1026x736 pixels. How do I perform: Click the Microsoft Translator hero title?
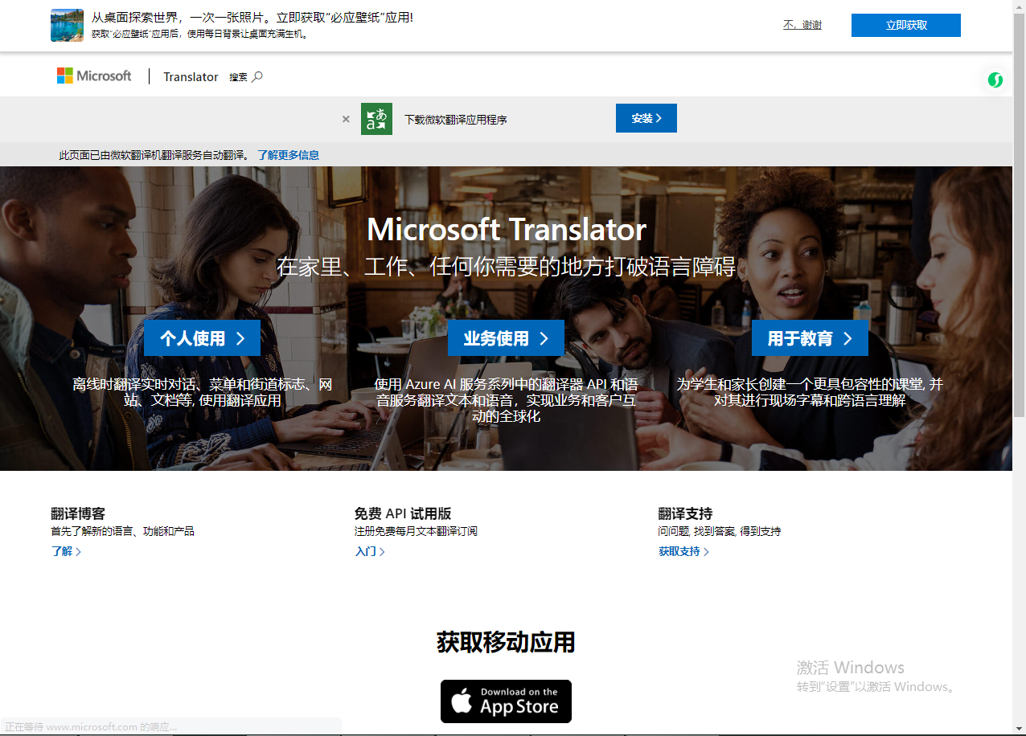point(507,230)
